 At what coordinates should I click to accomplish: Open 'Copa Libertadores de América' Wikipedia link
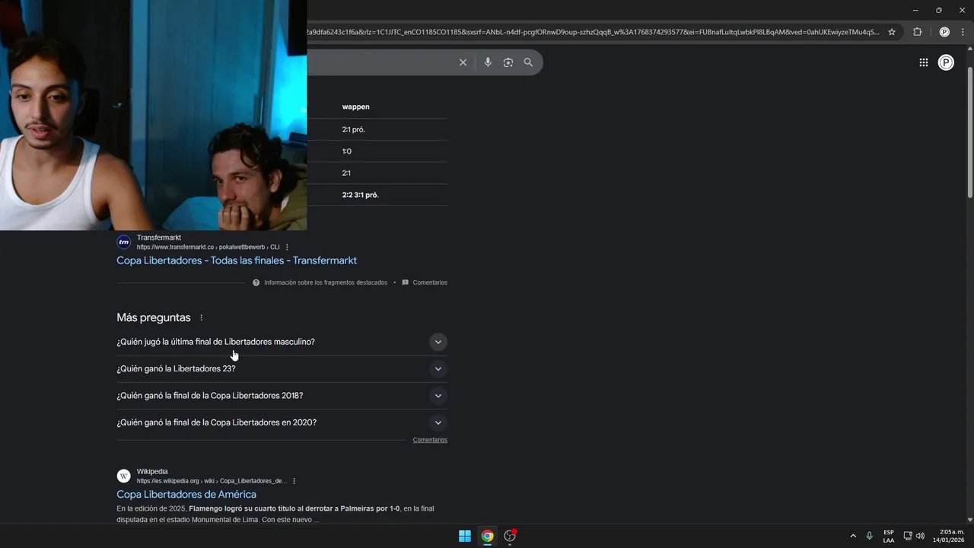tap(186, 495)
